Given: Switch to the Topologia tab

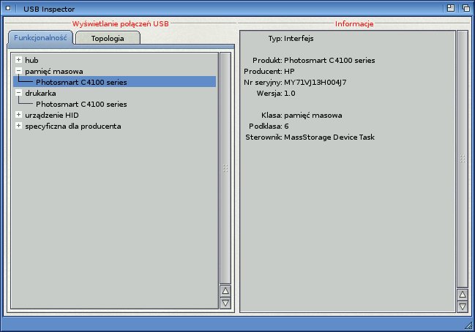Looking at the screenshot, I should pyautogui.click(x=108, y=38).
